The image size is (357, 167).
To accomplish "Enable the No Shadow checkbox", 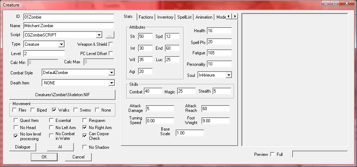I will point(85,147).
